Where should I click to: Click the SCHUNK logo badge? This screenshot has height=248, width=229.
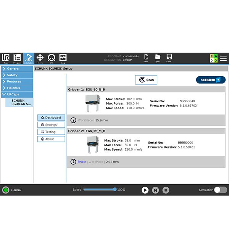[x=211, y=80]
